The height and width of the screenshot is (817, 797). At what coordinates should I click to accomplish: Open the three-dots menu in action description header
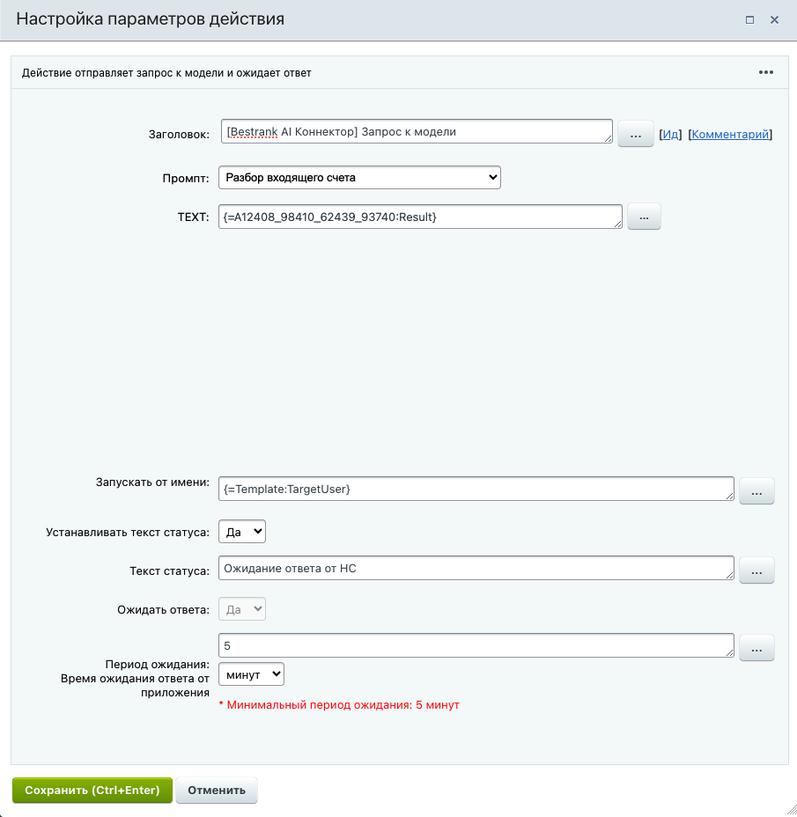[x=766, y=73]
